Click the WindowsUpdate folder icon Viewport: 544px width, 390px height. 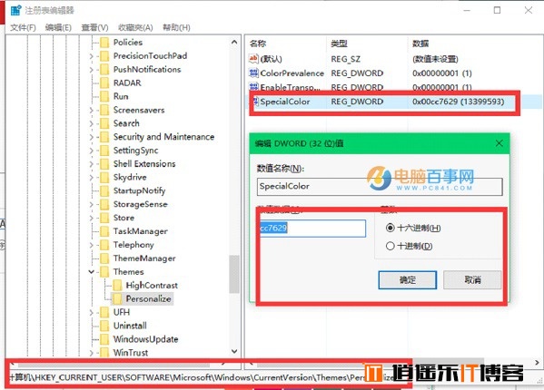pyautogui.click(x=104, y=339)
